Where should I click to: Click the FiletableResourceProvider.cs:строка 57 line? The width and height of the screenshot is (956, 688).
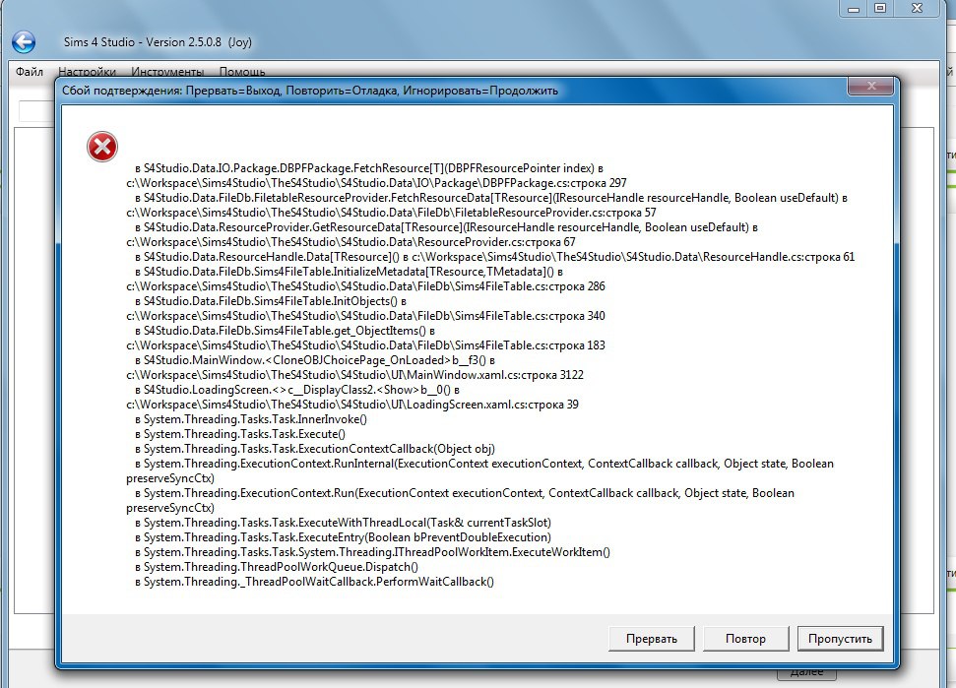391,213
